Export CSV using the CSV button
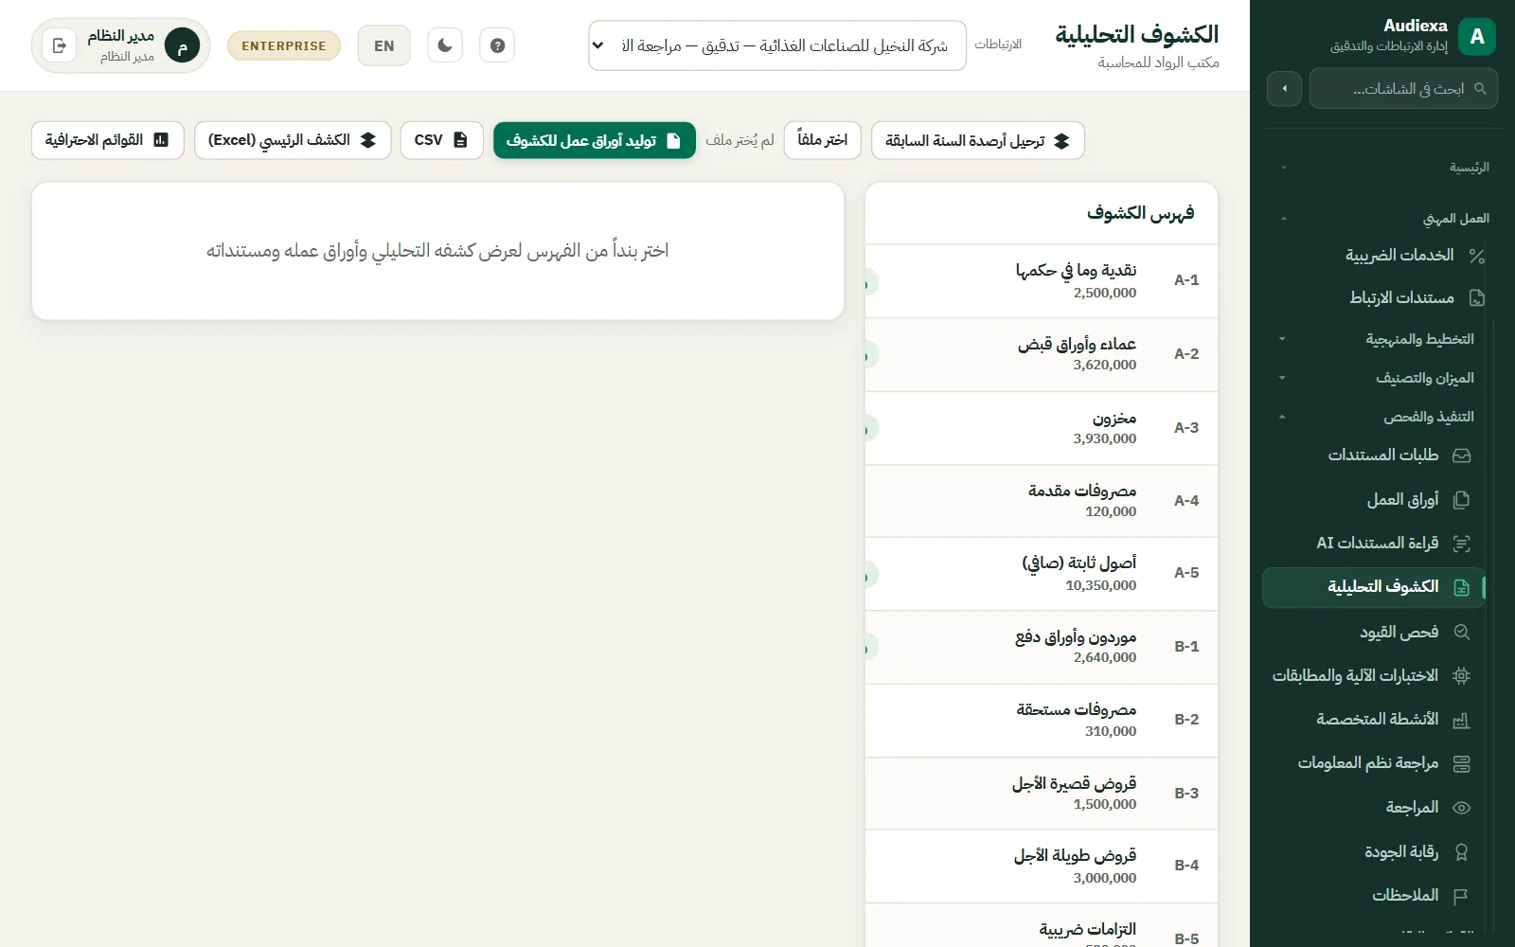This screenshot has height=947, width=1515. pos(441,140)
